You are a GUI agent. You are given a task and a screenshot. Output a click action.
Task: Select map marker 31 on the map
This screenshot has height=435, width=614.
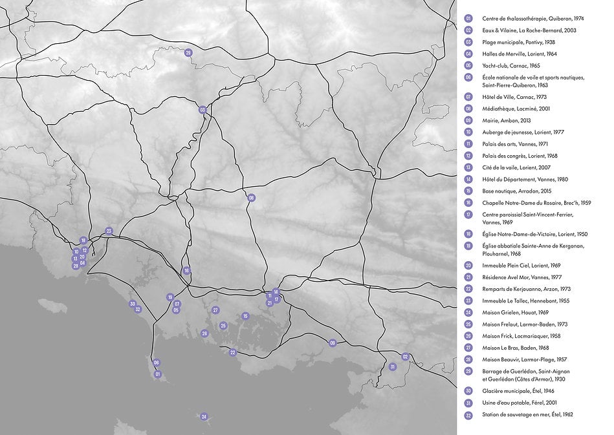click(392, 367)
